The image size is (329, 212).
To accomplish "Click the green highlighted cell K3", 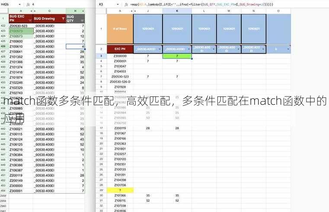I will click(x=177, y=56).
